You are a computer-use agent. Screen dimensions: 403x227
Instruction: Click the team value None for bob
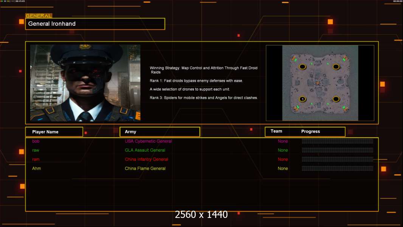[x=283, y=141]
